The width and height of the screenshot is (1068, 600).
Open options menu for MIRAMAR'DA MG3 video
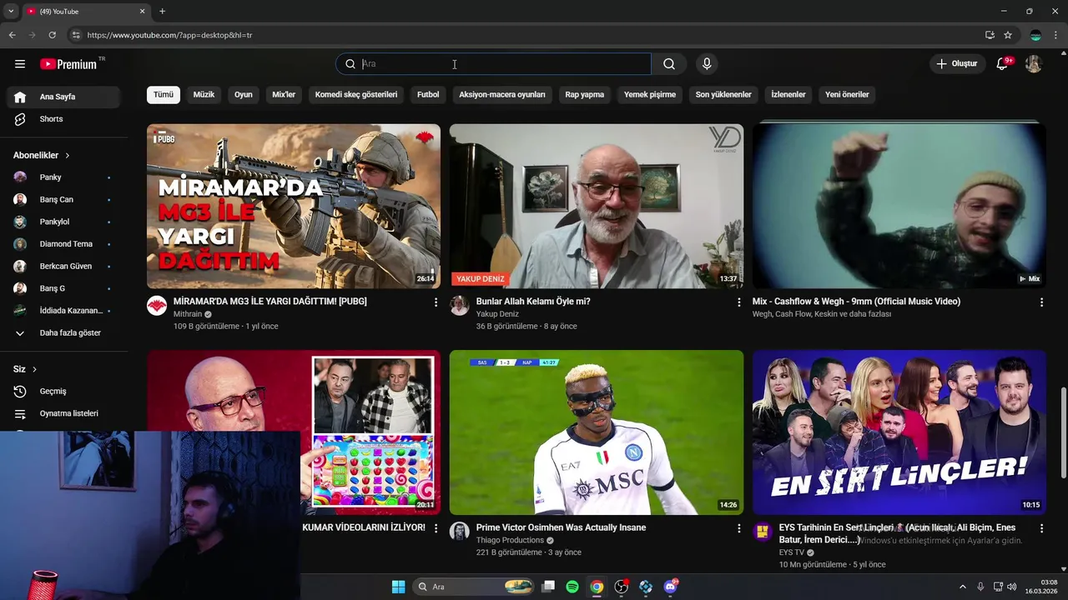pyautogui.click(x=436, y=302)
